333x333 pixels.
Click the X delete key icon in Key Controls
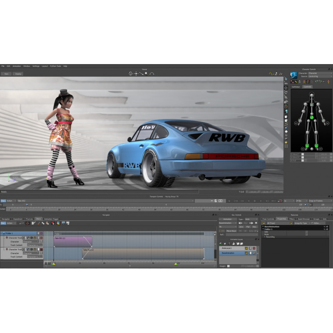tap(256, 223)
